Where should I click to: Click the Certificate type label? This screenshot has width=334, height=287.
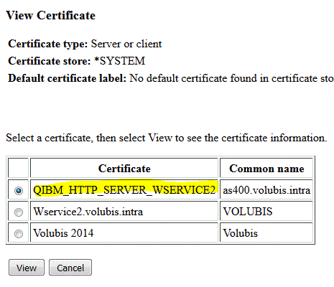coord(48,44)
